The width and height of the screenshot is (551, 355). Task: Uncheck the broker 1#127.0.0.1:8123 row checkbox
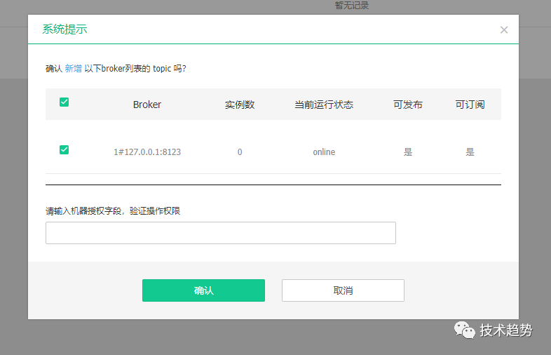[x=64, y=150]
